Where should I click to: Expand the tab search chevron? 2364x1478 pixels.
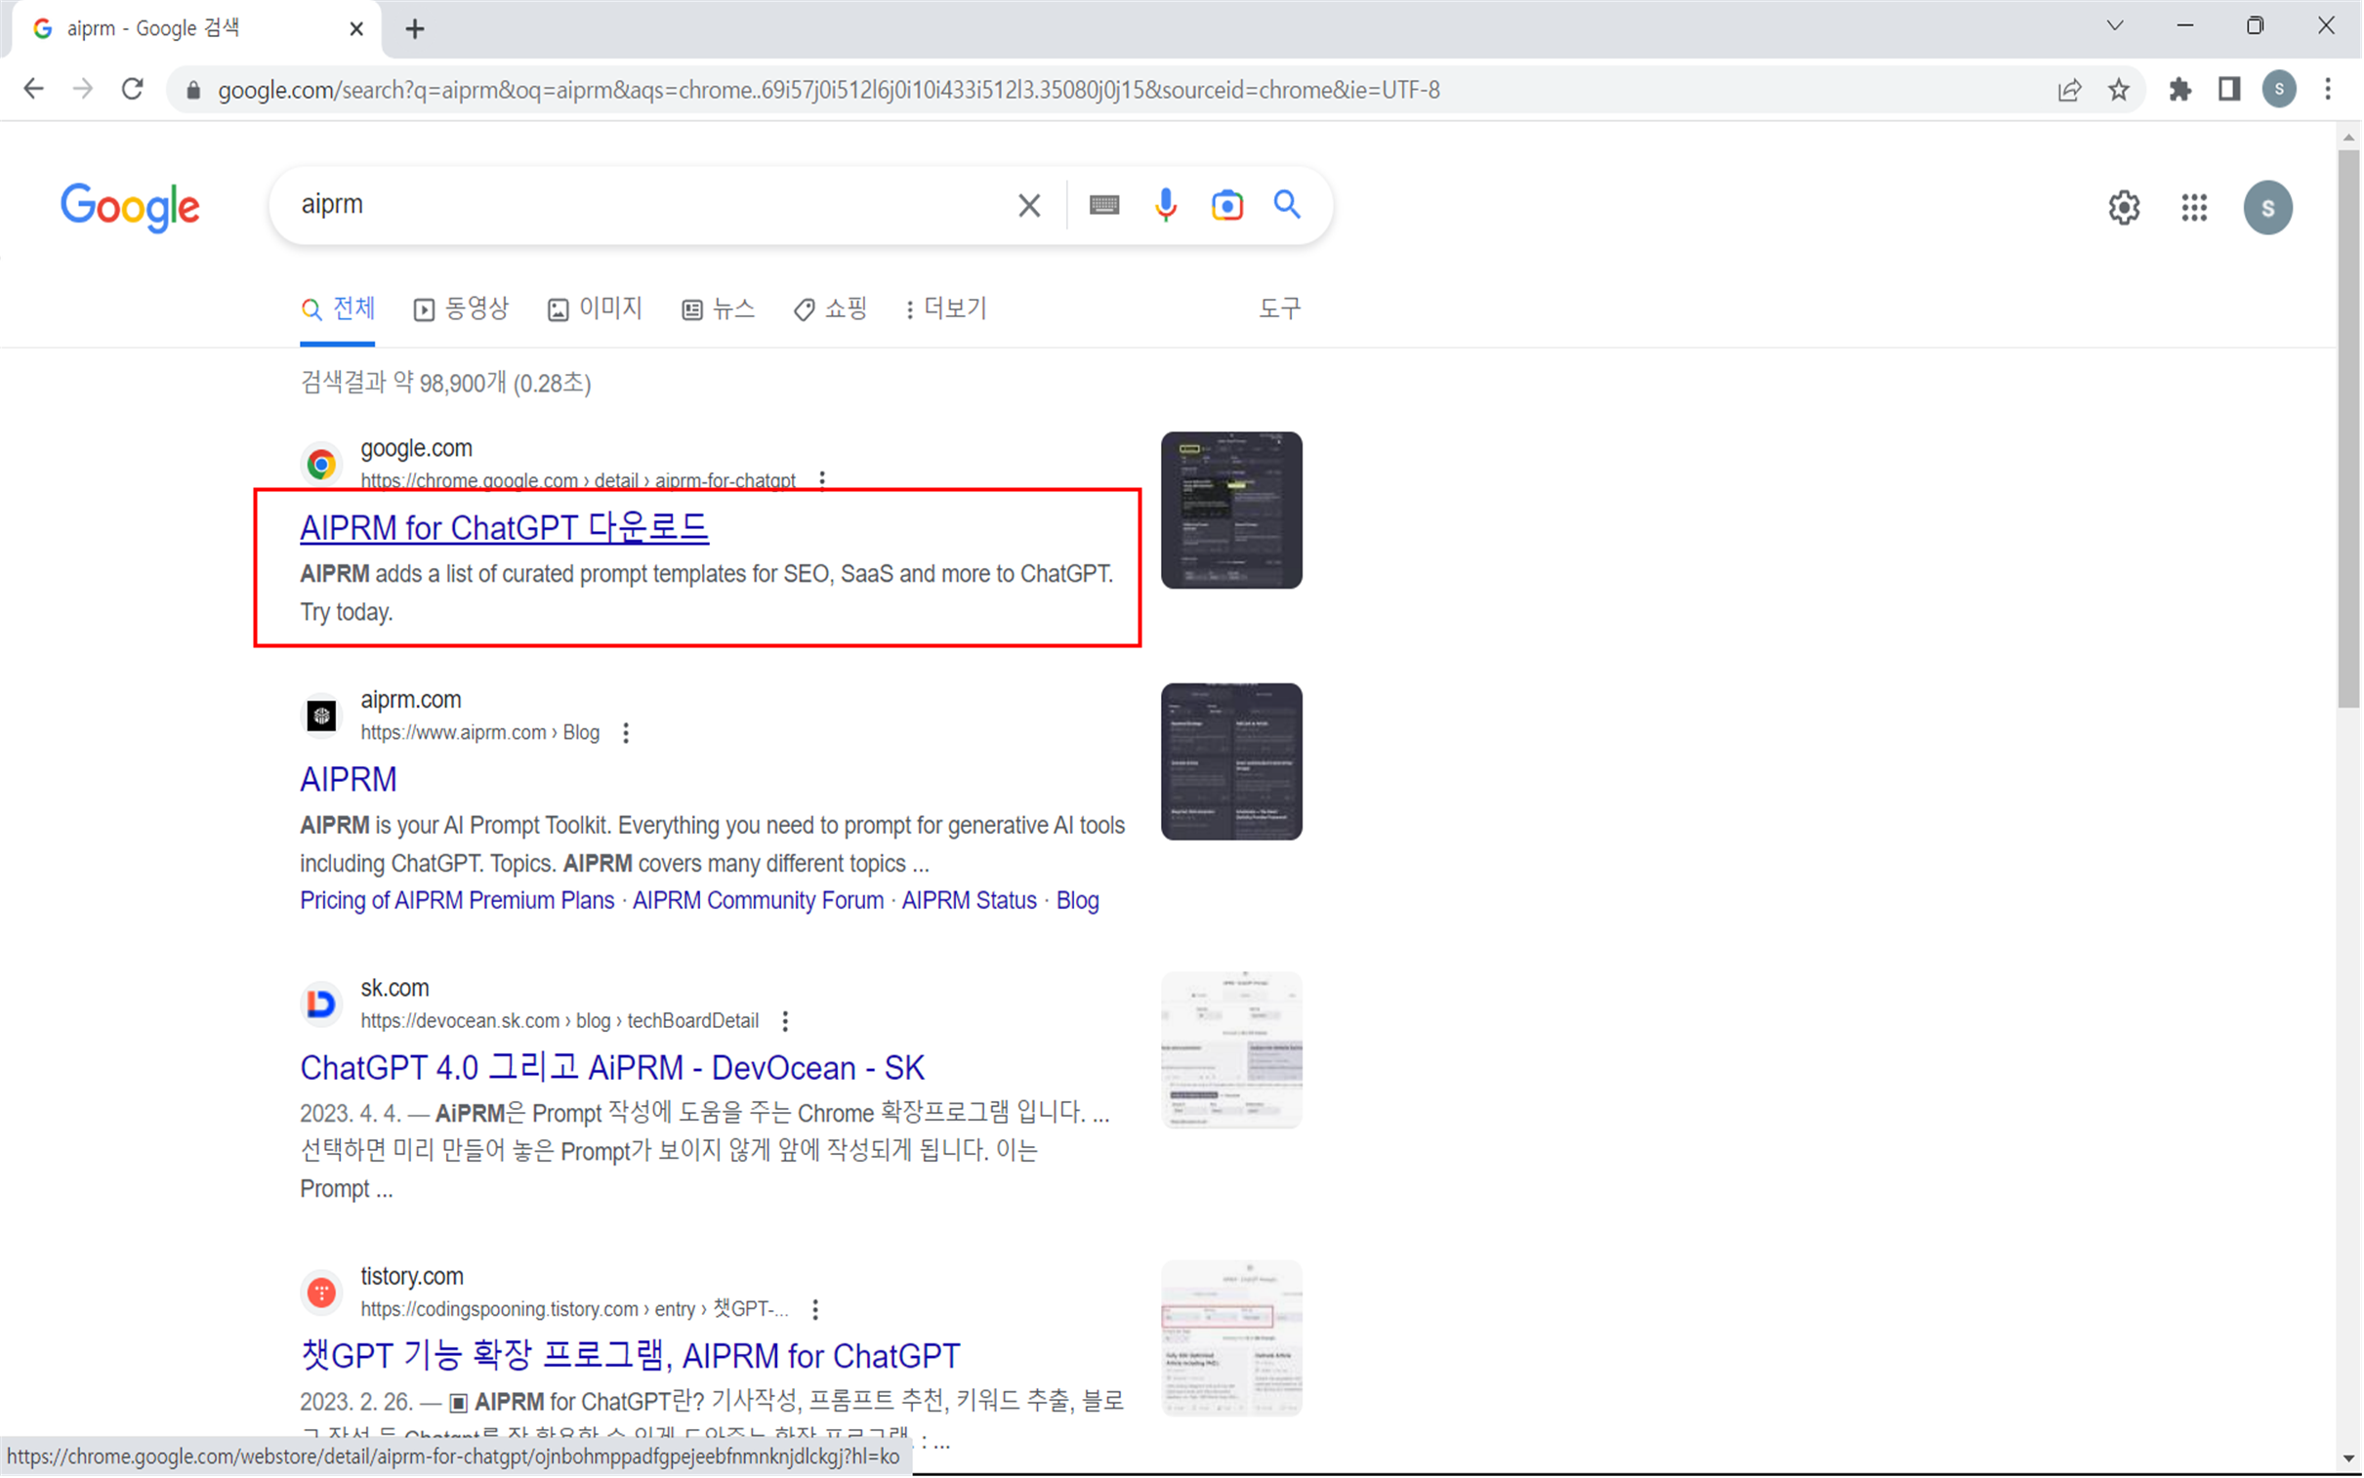[2115, 26]
